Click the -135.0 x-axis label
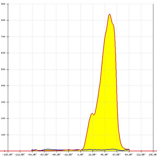The width and height of the screenshot is (157, 157). tap(8, 155)
